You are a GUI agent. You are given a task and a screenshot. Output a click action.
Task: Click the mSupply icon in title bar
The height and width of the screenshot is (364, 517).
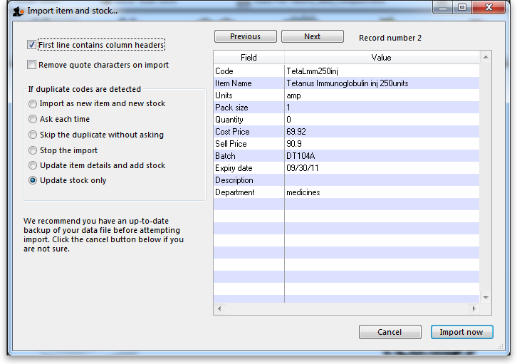18,11
